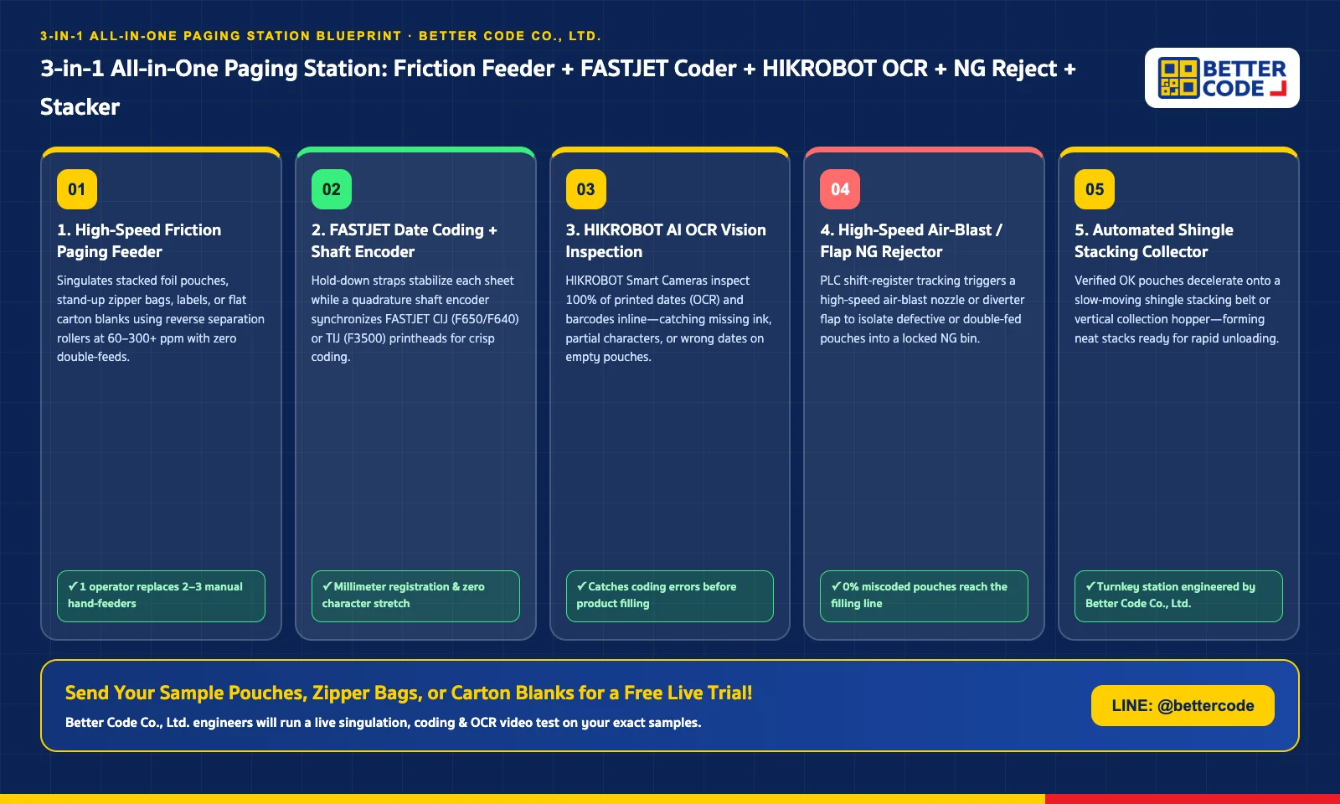
Task: Click 'Send Your Sample Pouches' banner headline
Action: pos(409,693)
